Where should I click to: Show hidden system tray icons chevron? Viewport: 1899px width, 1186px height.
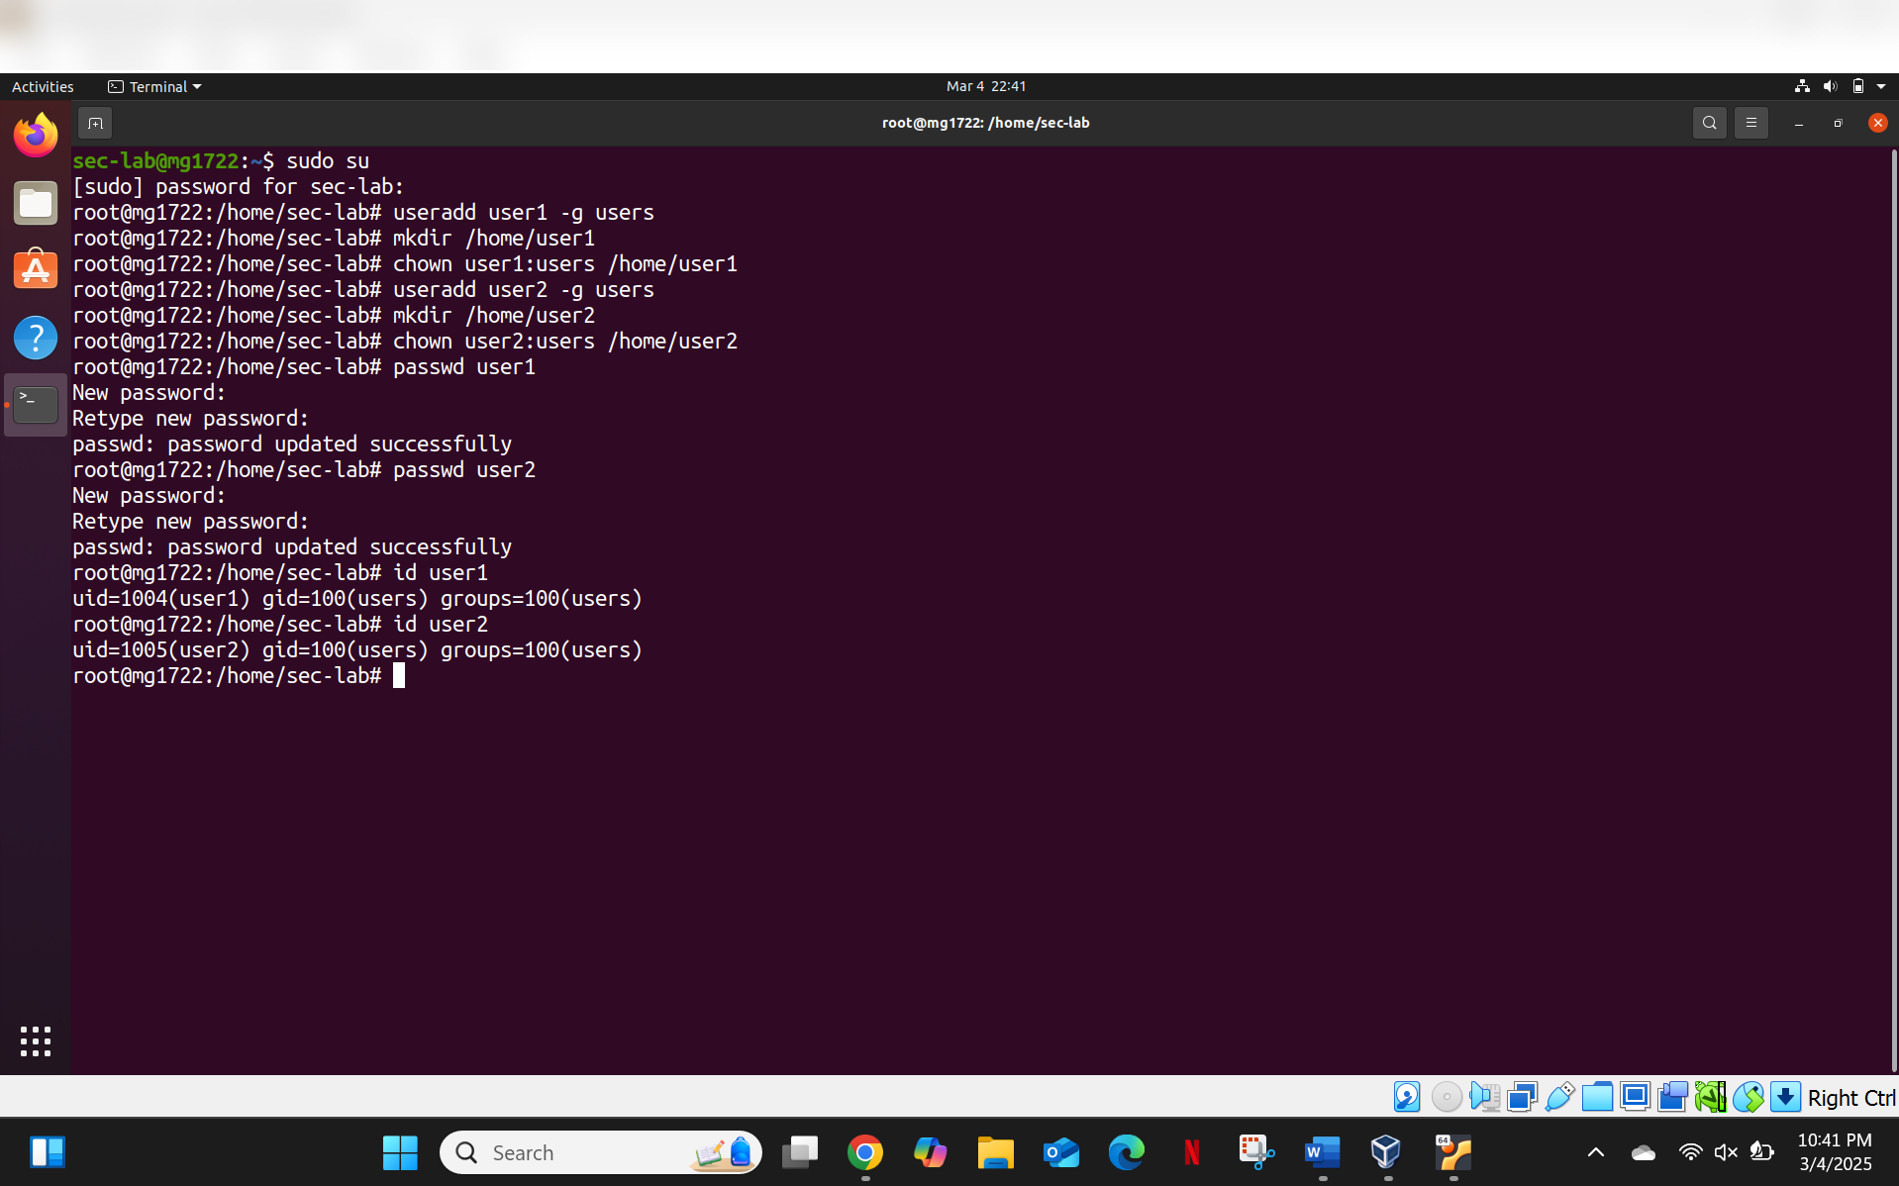tap(1595, 1152)
